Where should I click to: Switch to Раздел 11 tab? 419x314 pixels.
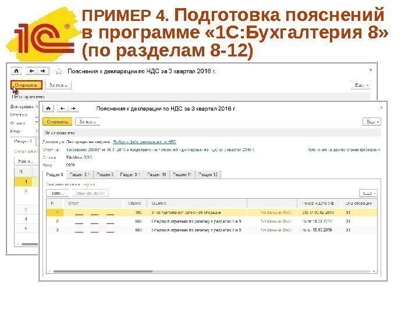[x=182, y=174]
